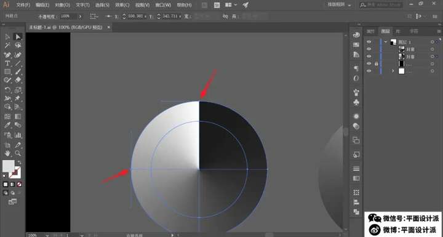Select the Eyedropper tool
The height and width of the screenshot is (237, 443).
click(7, 125)
